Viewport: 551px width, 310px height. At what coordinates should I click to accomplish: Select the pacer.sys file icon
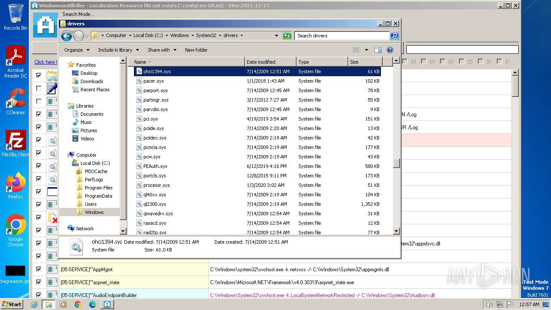(139, 81)
